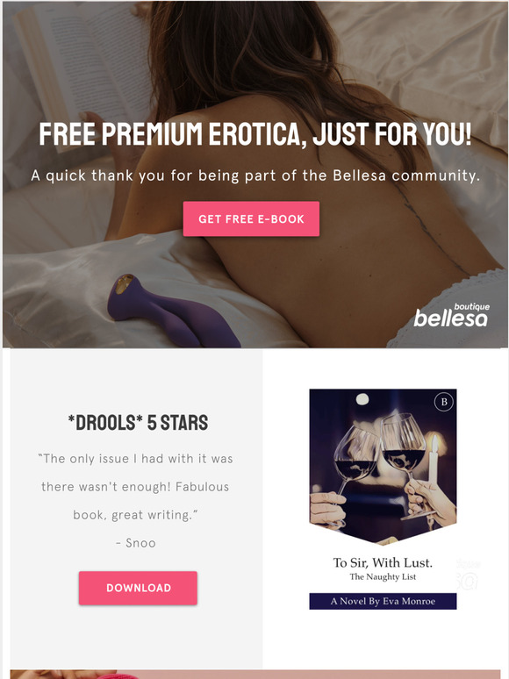Screen dimensions: 509x679
Task: Open the "To Sir, With Lust." title
Action: pos(383,562)
